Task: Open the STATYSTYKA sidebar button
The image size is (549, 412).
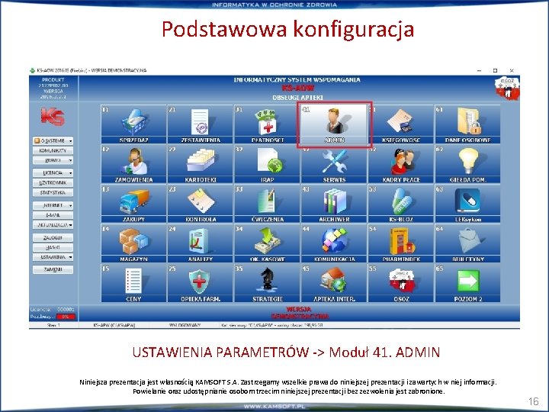Action: click(53, 193)
